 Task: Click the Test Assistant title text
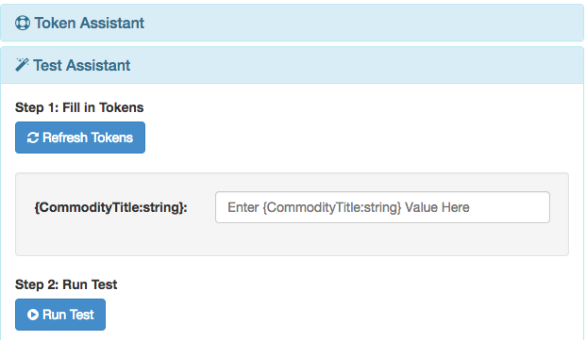pos(81,65)
